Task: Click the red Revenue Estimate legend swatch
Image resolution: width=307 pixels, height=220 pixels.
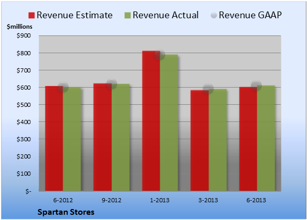Action: pyautogui.click(x=31, y=15)
